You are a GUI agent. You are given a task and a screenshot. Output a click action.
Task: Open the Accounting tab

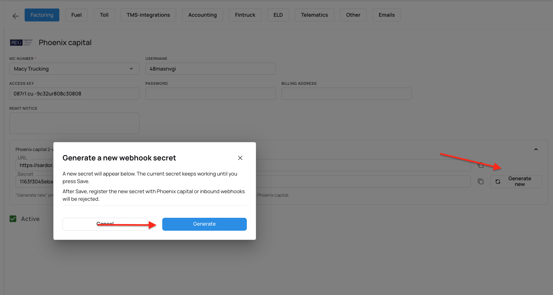pyautogui.click(x=203, y=15)
